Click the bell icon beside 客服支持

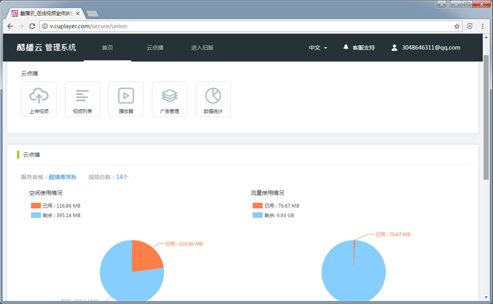click(x=346, y=47)
